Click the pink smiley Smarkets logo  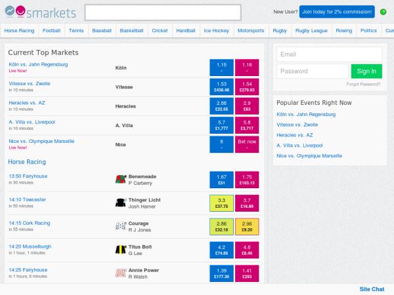[x=20, y=10]
